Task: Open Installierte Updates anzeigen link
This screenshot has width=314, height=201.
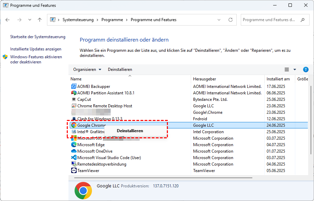Action: point(36,49)
